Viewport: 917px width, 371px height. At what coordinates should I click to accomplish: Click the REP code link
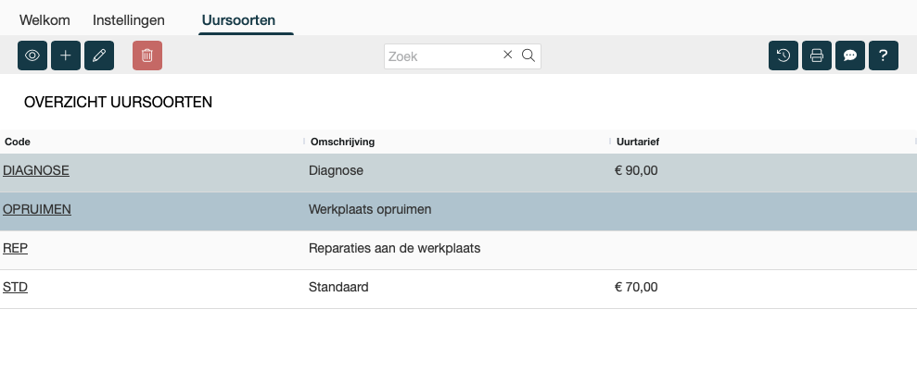[16, 248]
